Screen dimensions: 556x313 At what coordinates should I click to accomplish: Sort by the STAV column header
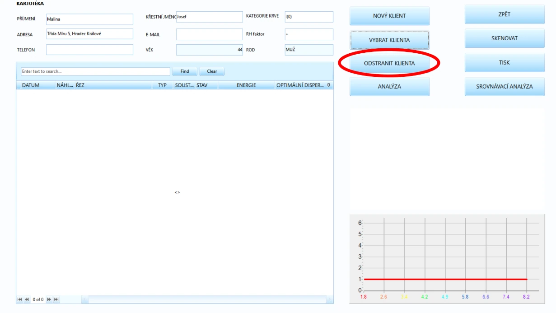(206, 85)
